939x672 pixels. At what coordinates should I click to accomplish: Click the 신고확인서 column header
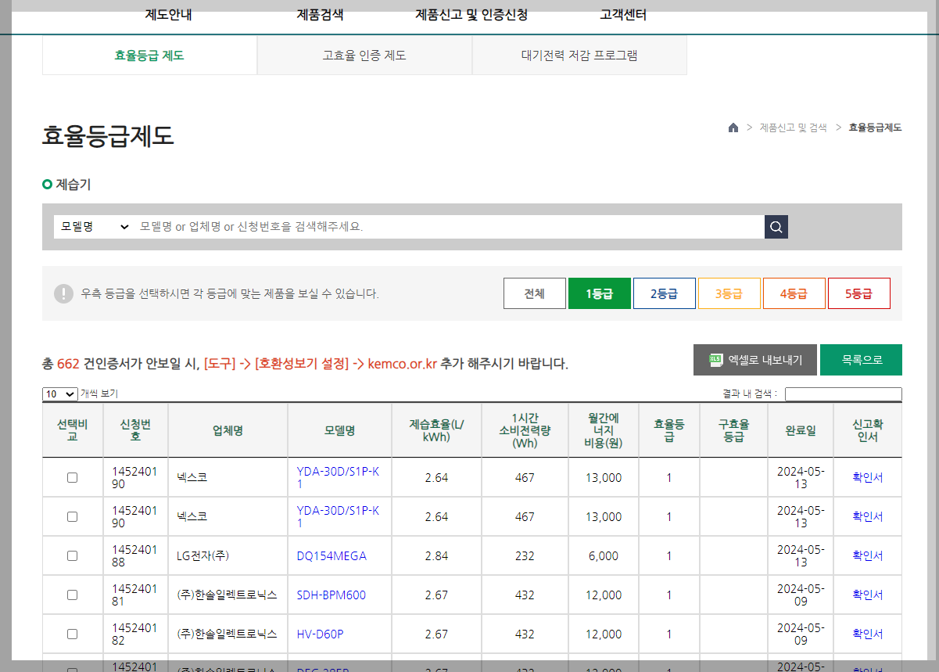pos(868,430)
